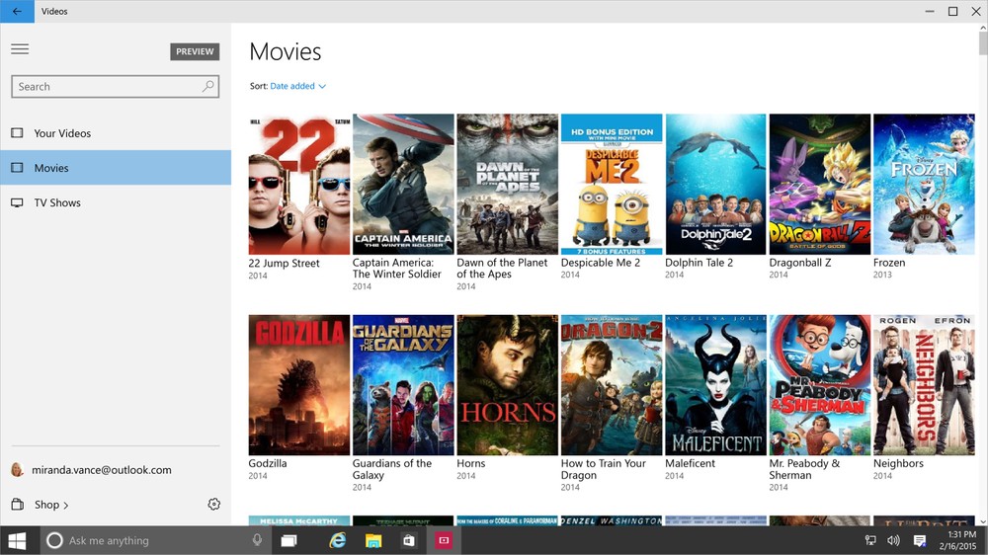The width and height of the screenshot is (988, 555).
Task: Click '2013' year under Frozen
Action: [882, 275]
